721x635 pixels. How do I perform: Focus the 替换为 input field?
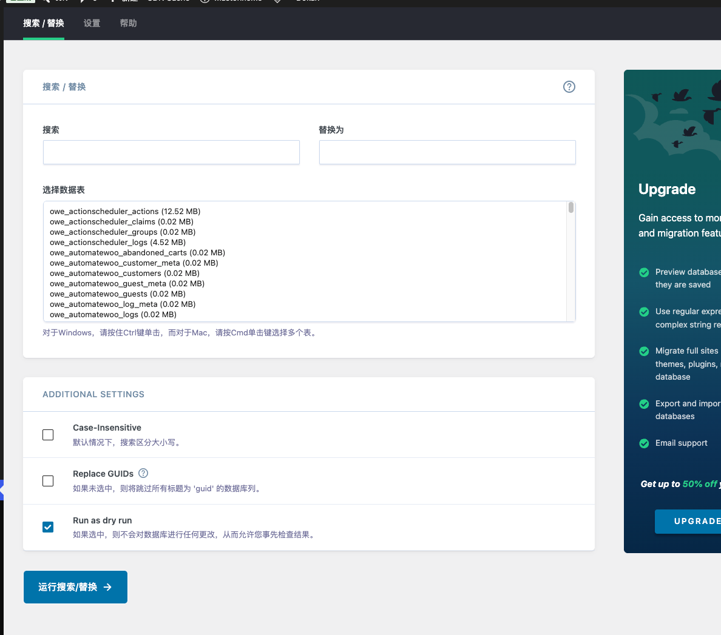click(447, 152)
